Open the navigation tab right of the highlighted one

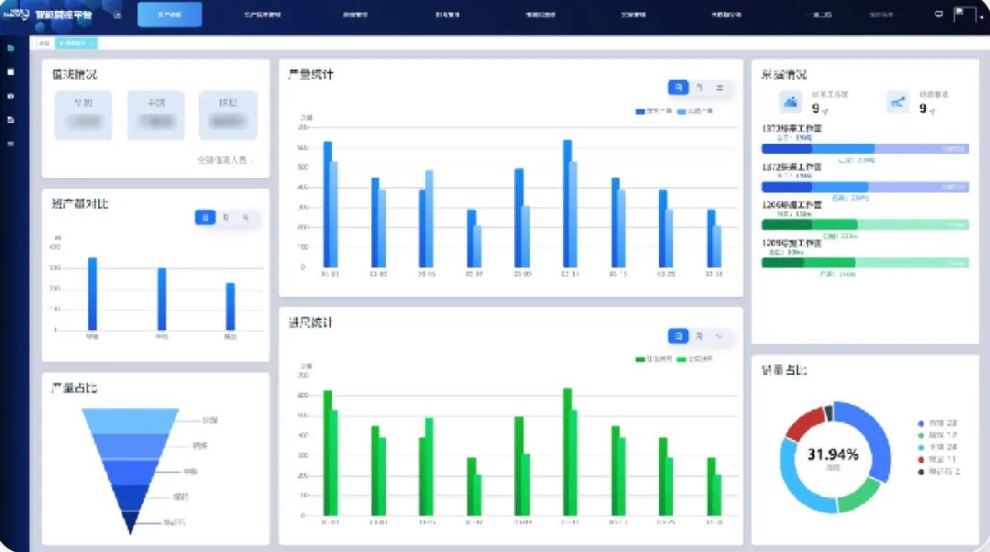point(262,14)
